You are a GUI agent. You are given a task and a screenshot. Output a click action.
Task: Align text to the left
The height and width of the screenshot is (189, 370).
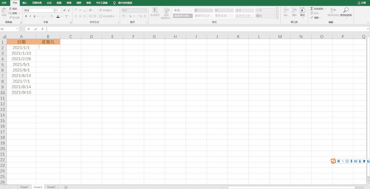tap(76, 16)
